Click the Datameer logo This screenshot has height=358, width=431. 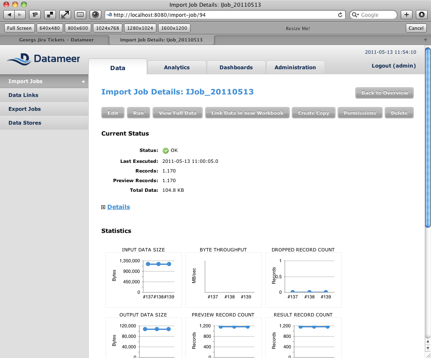tap(43, 59)
